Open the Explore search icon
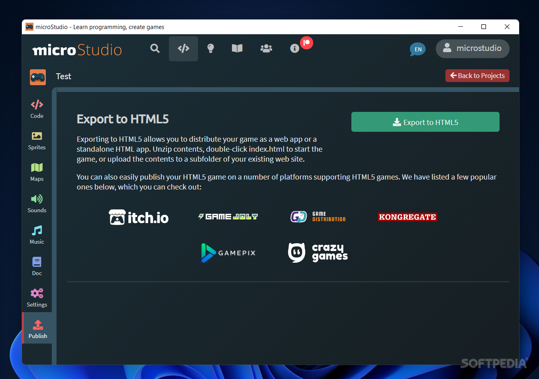The height and width of the screenshot is (379, 539). (x=155, y=49)
